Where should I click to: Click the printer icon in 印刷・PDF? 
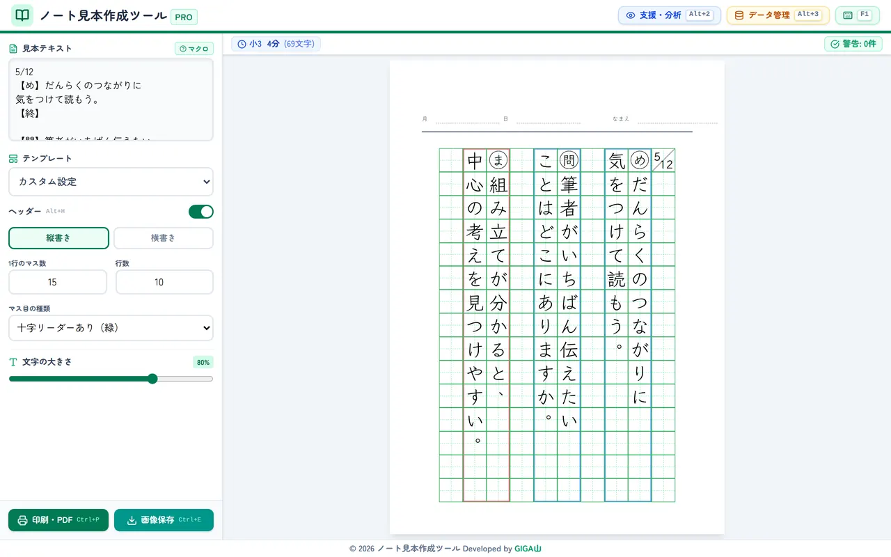(x=22, y=520)
